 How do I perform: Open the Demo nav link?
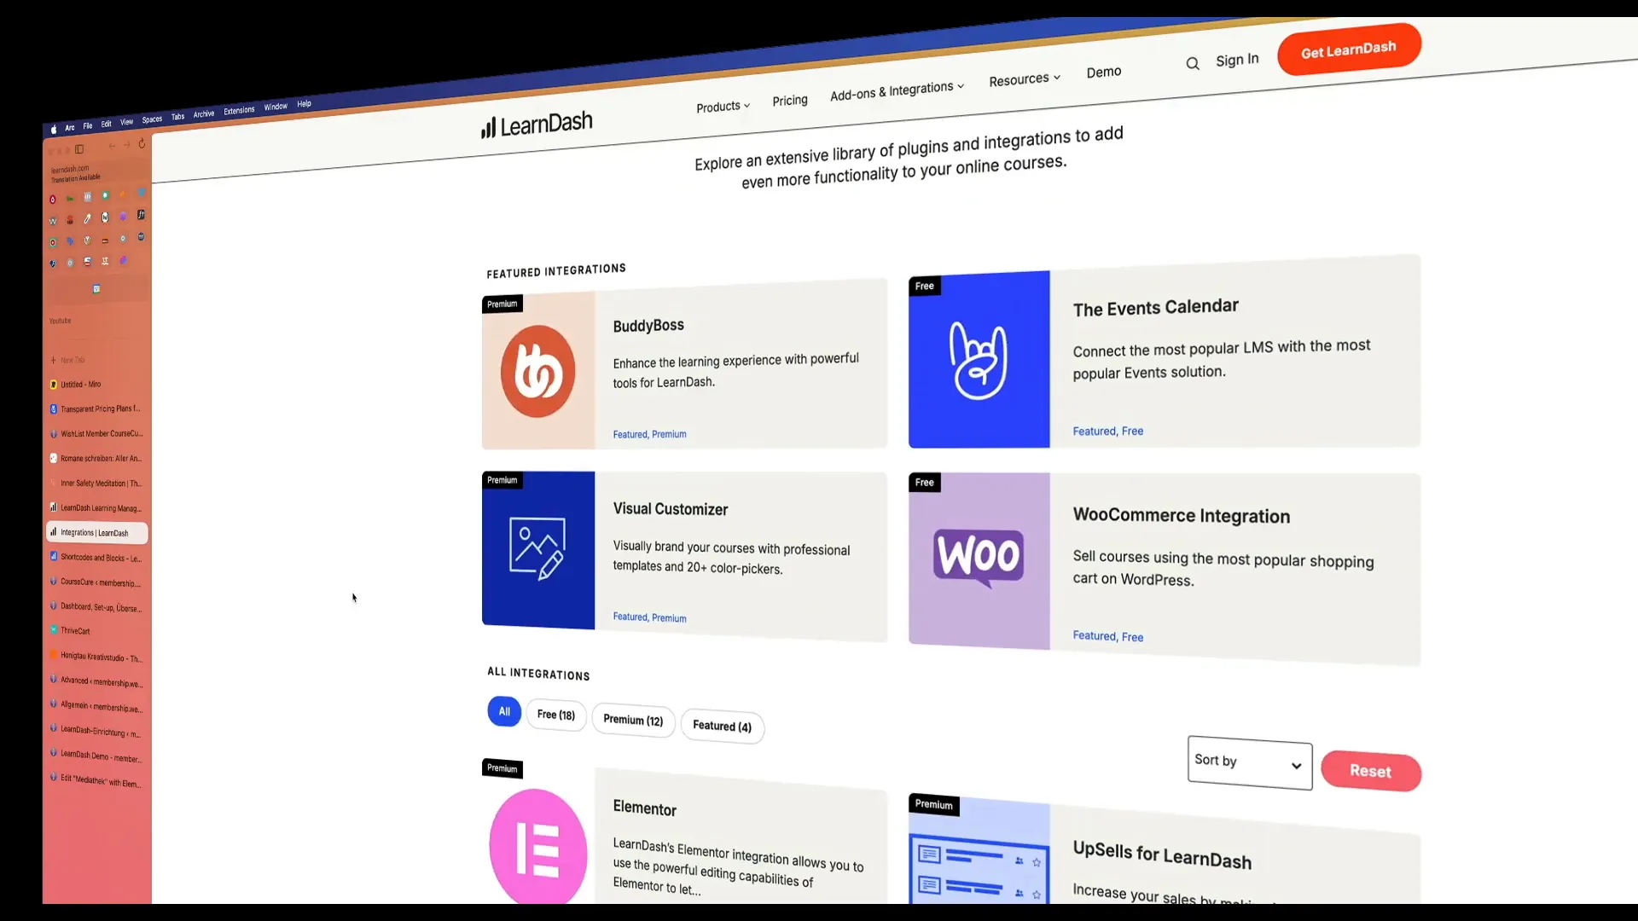click(1104, 72)
